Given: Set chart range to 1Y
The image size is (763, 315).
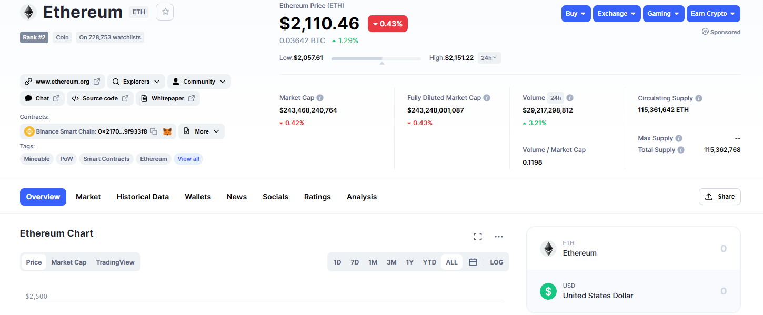Looking at the screenshot, I should coord(409,262).
